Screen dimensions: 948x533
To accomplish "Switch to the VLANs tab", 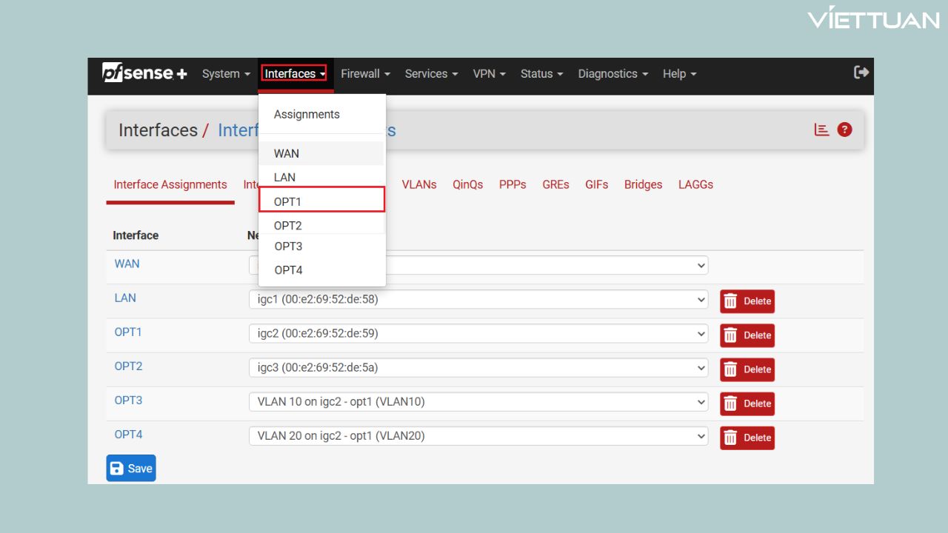I will (419, 185).
